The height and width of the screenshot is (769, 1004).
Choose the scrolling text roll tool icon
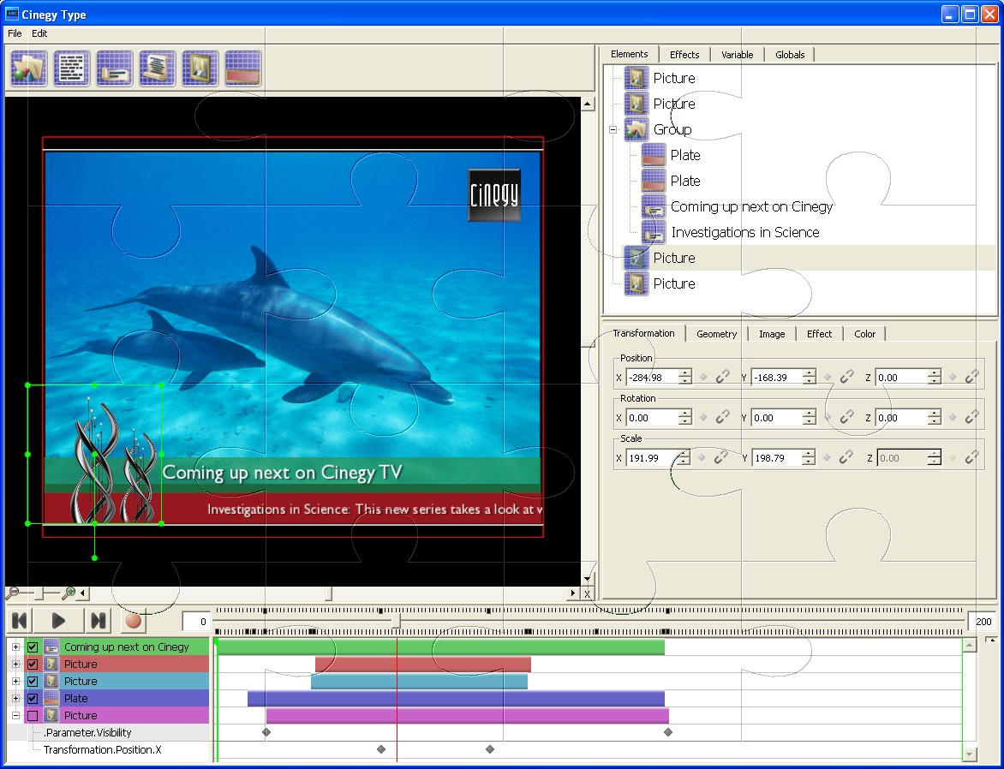coord(158,68)
